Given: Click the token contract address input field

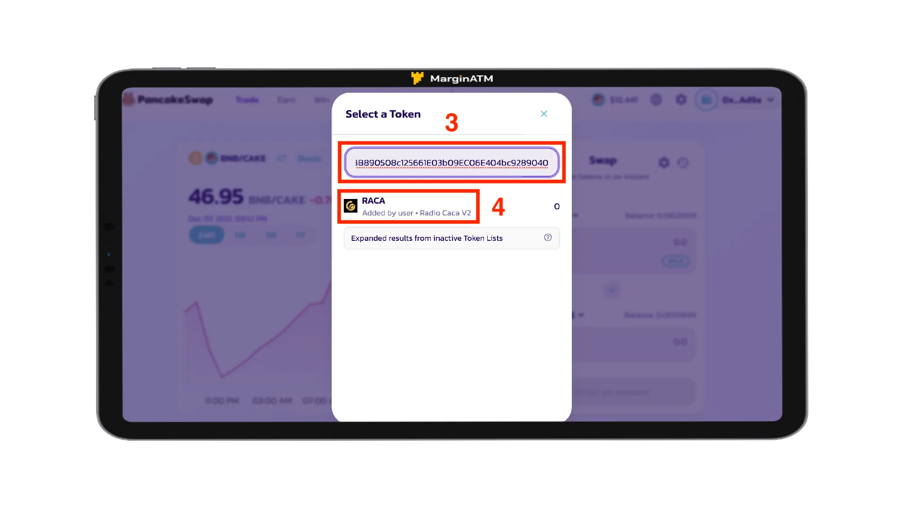Looking at the screenshot, I should click(x=451, y=162).
